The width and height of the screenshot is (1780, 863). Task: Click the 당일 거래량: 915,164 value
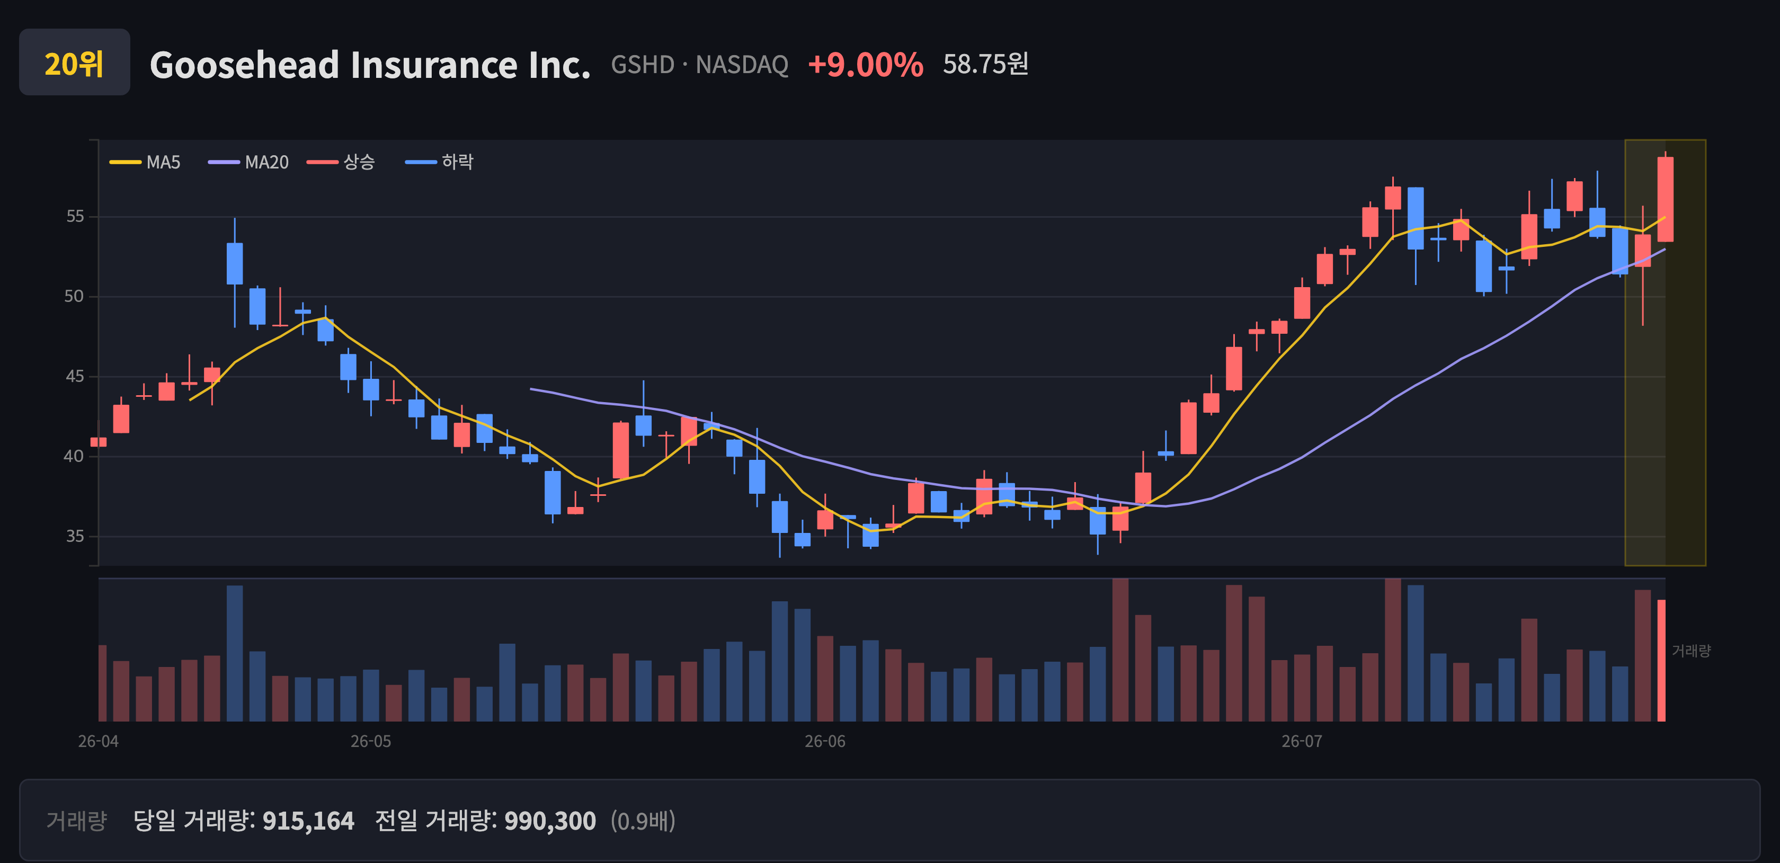(243, 821)
